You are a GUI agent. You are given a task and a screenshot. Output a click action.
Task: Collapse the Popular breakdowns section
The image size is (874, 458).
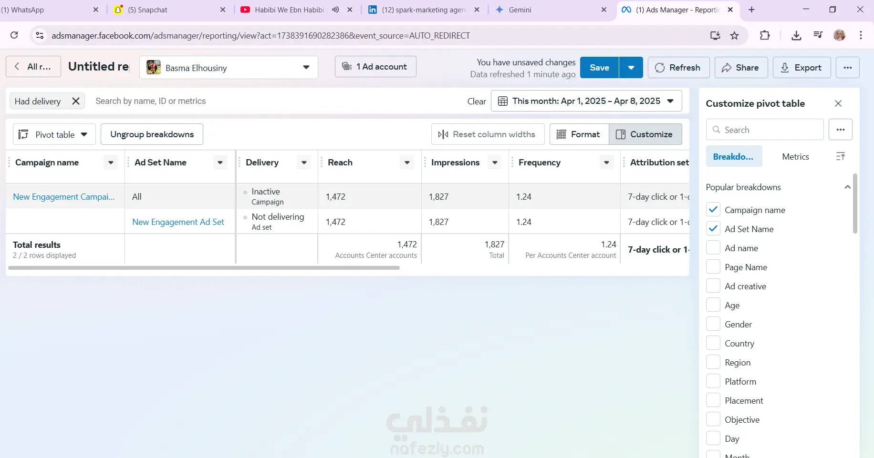point(847,187)
